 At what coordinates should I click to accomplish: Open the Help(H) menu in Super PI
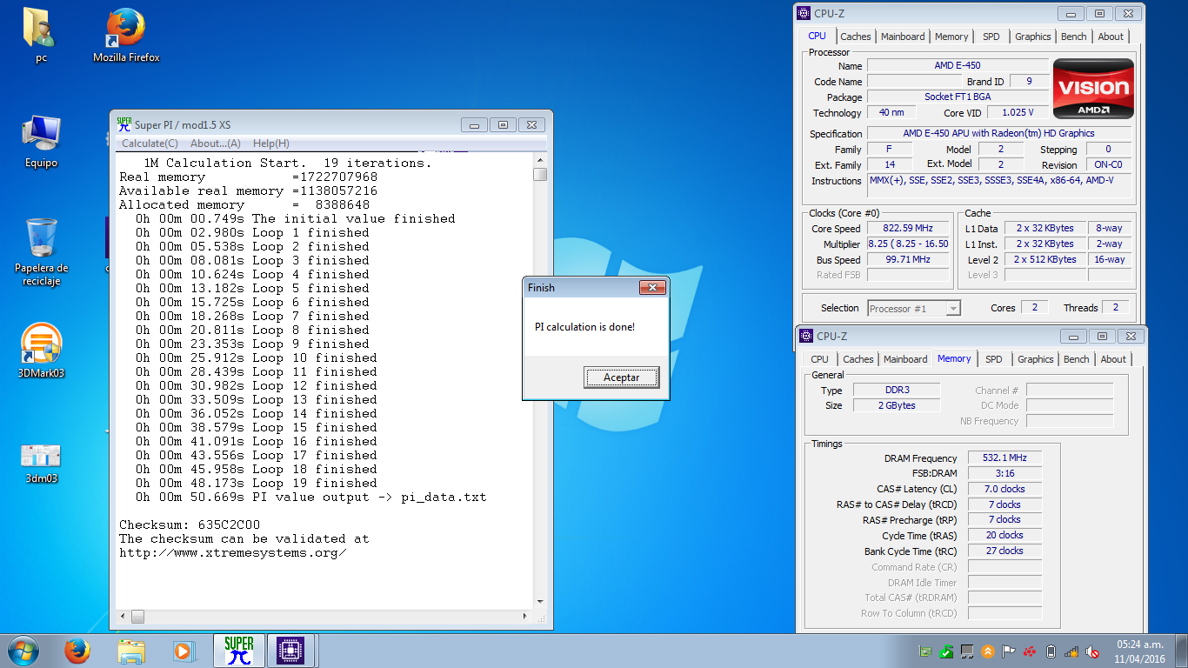pyautogui.click(x=271, y=144)
